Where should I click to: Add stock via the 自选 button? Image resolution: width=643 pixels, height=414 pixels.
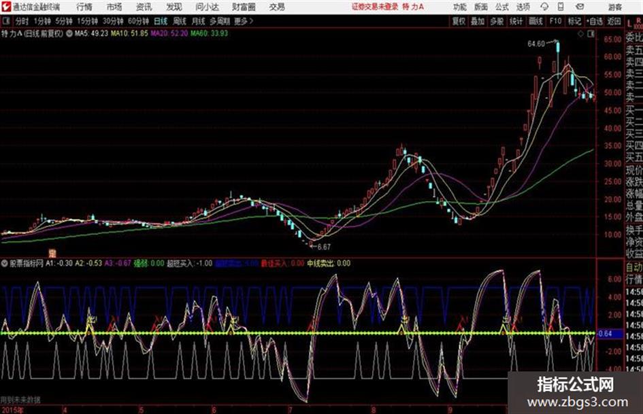tap(595, 21)
